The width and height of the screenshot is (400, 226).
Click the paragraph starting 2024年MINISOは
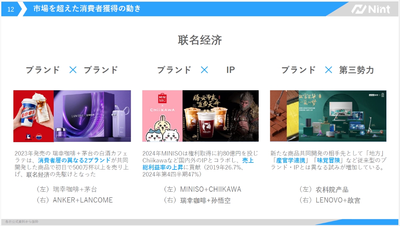click(200, 164)
